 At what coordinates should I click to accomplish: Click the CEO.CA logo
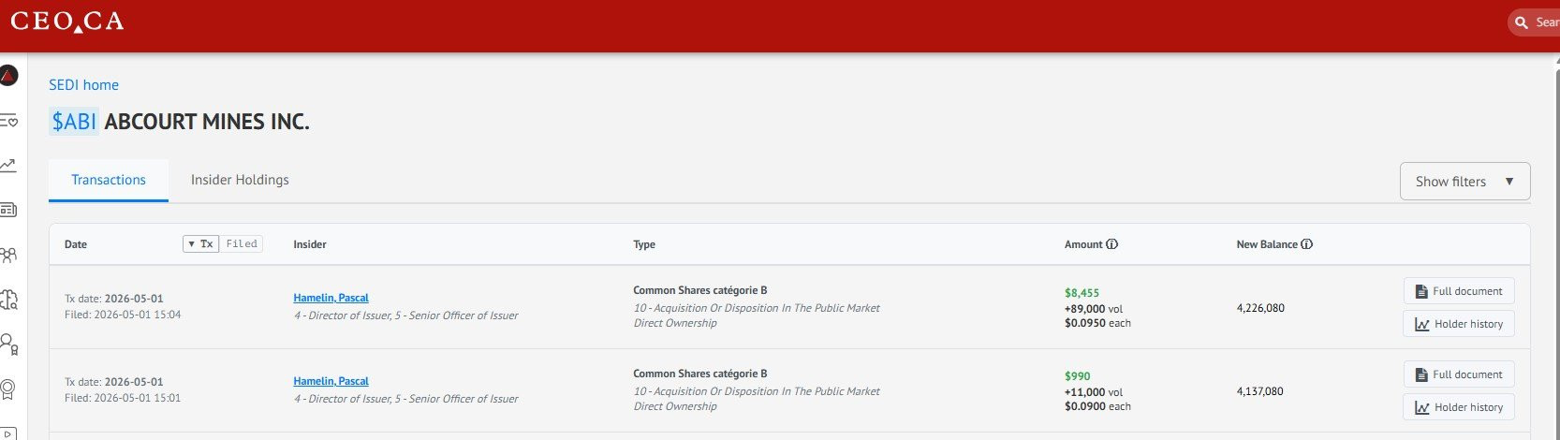pyautogui.click(x=67, y=22)
